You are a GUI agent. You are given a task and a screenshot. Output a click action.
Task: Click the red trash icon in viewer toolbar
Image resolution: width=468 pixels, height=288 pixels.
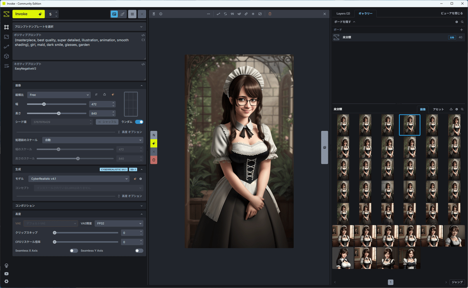coord(270,14)
